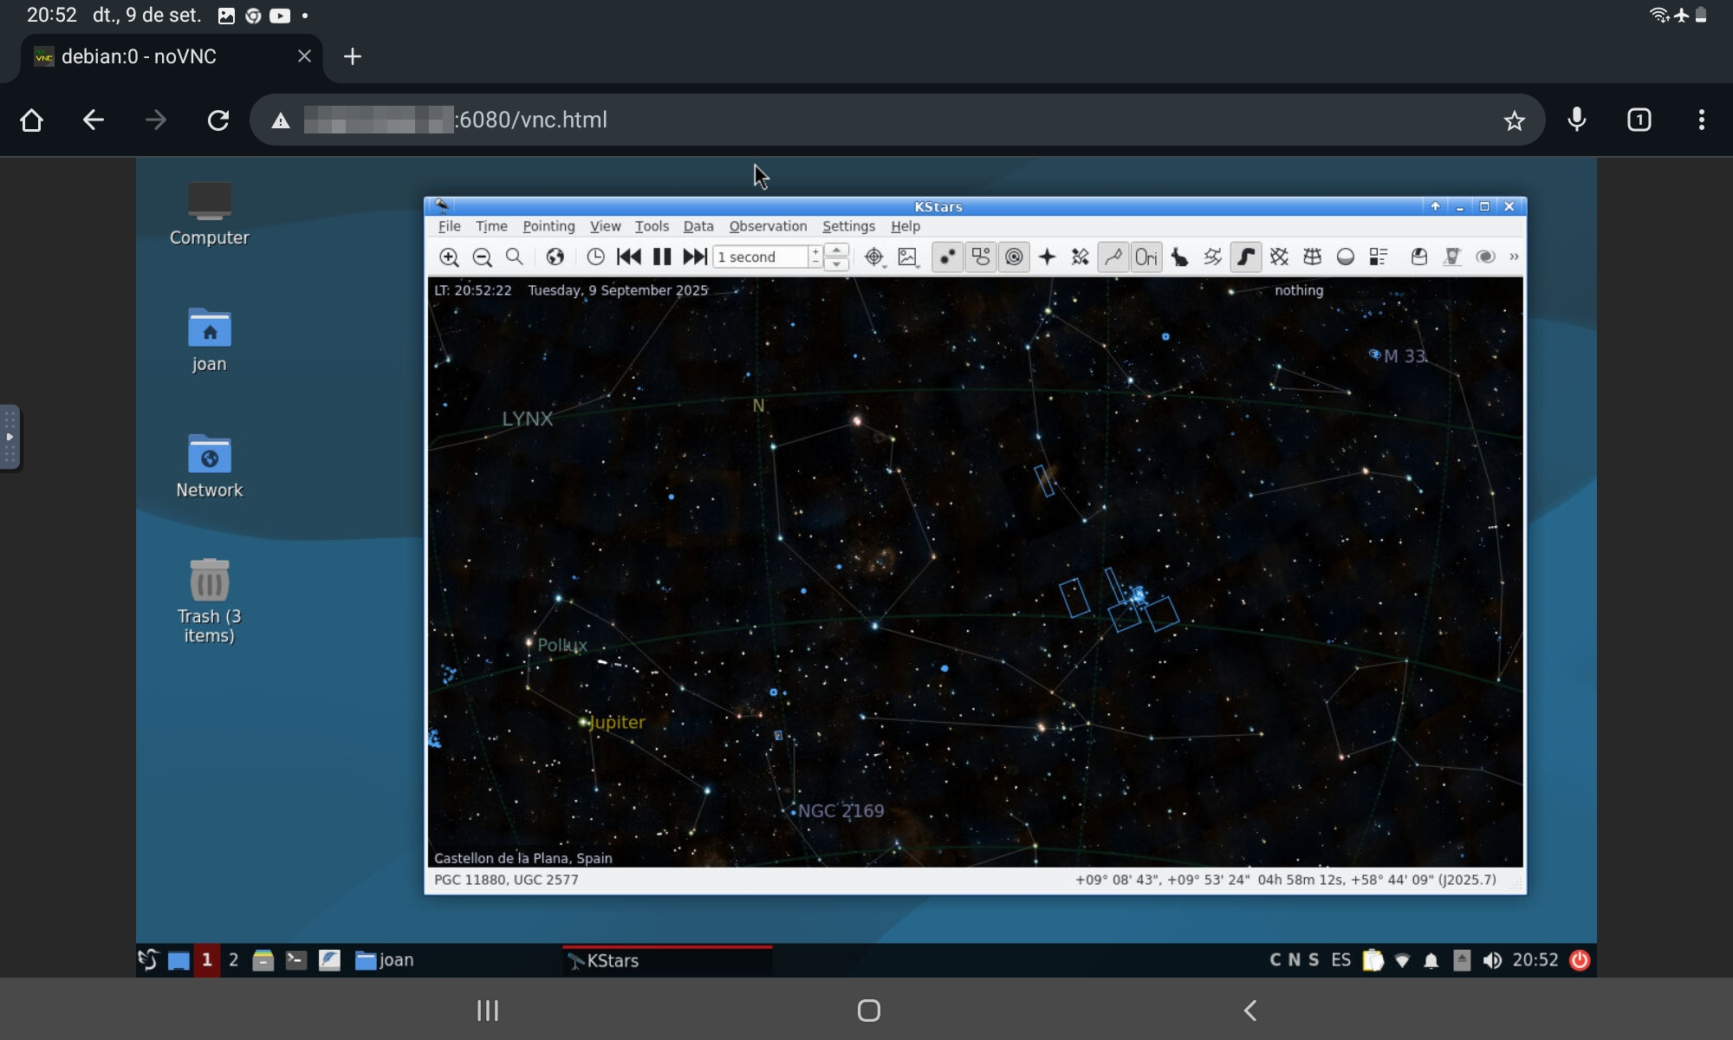Open the plain magnifier Find Object tool
Viewport: 1733px width, 1040px height.
(x=515, y=257)
